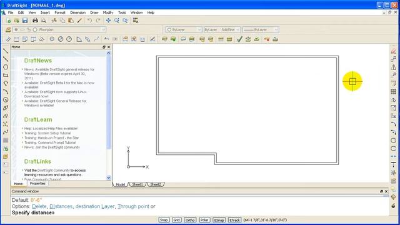Click the Cut scissors icon
The height and width of the screenshot is (225, 400).
coord(54,21)
